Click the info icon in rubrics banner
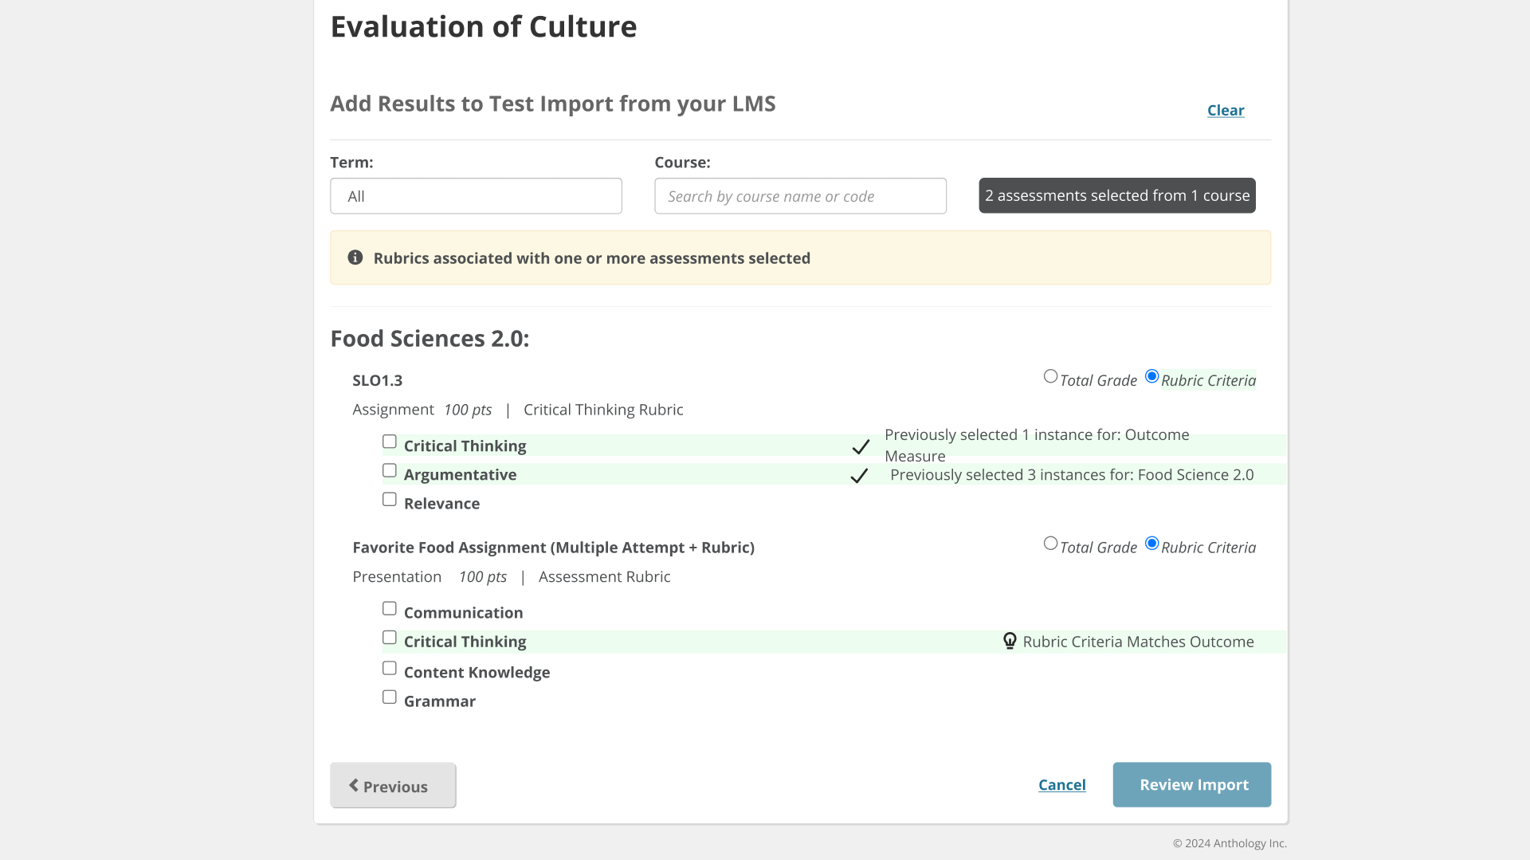Image resolution: width=1530 pixels, height=860 pixels. pyautogui.click(x=355, y=257)
